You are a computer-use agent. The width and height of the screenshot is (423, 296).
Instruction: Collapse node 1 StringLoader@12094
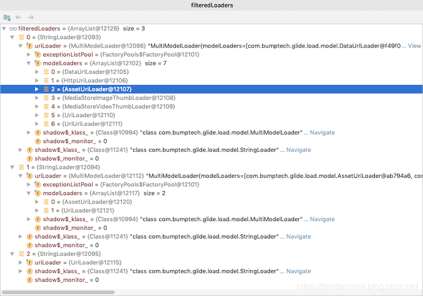point(12,167)
